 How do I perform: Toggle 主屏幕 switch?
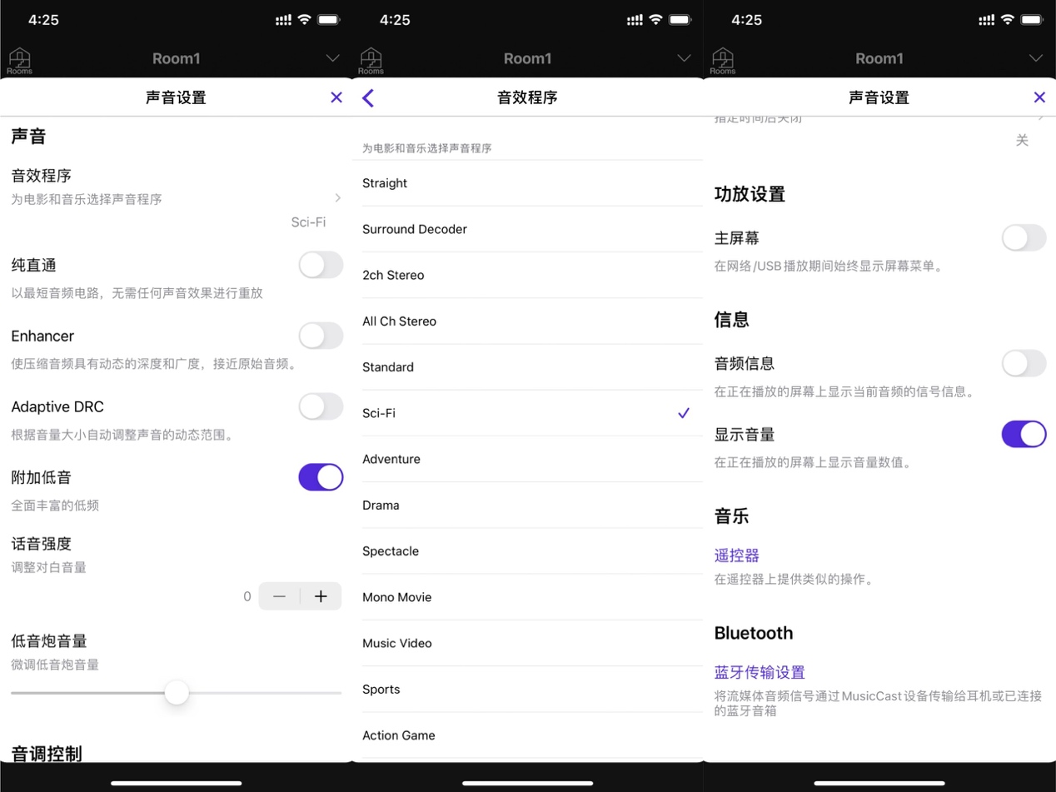1024,237
